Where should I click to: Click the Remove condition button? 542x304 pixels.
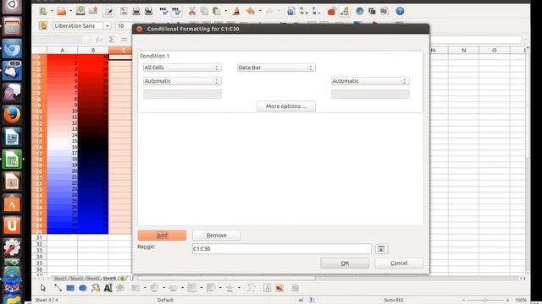217,236
